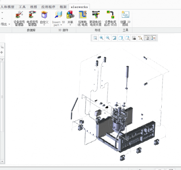Screen dimensions: 181x170
Task: Click the left panel scrollbar up arrow
Action: [x=2, y=60]
